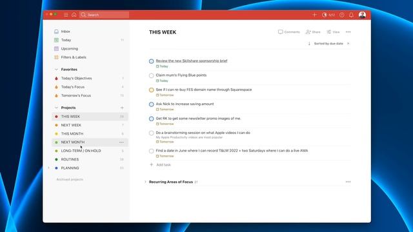Open project more options ellipsis
The height and width of the screenshot is (232, 413).
348,32
